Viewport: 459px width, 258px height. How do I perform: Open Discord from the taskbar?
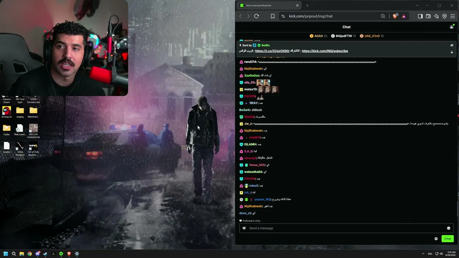[x=38, y=254]
